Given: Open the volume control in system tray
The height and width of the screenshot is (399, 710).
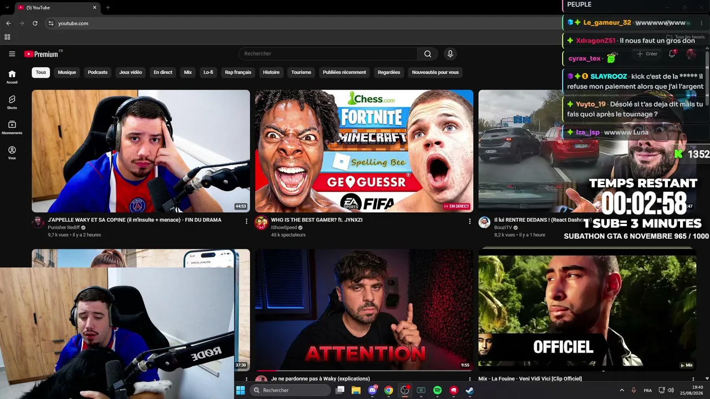Looking at the screenshot, I should tap(671, 390).
